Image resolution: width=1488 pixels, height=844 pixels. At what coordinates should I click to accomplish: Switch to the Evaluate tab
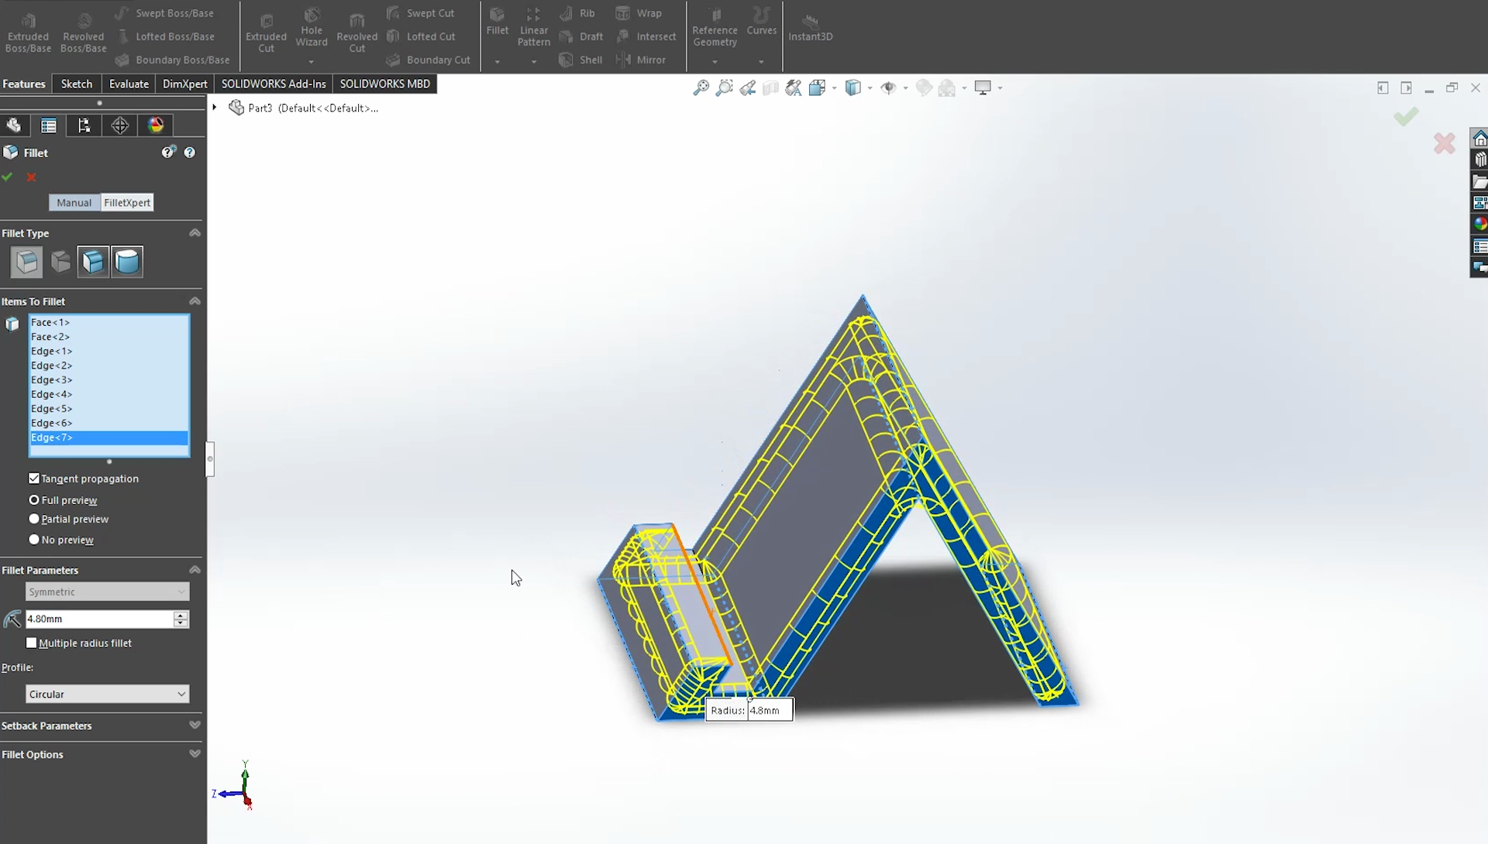coord(129,84)
